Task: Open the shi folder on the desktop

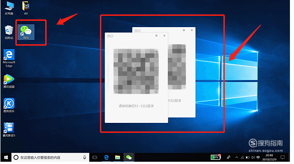Action: pos(26,8)
